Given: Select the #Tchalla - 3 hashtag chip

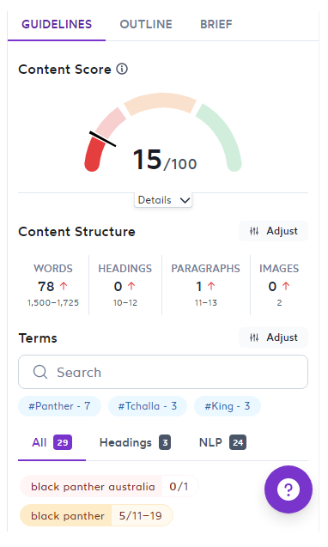Looking at the screenshot, I should (147, 406).
